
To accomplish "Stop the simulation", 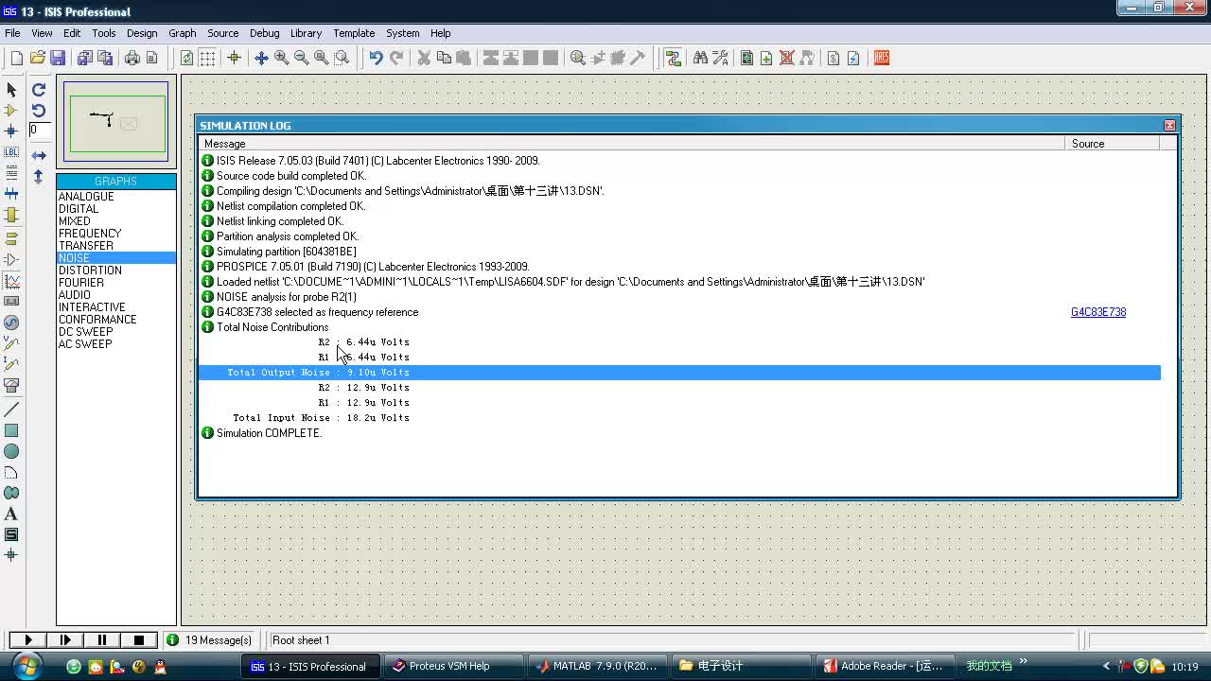I will [139, 640].
